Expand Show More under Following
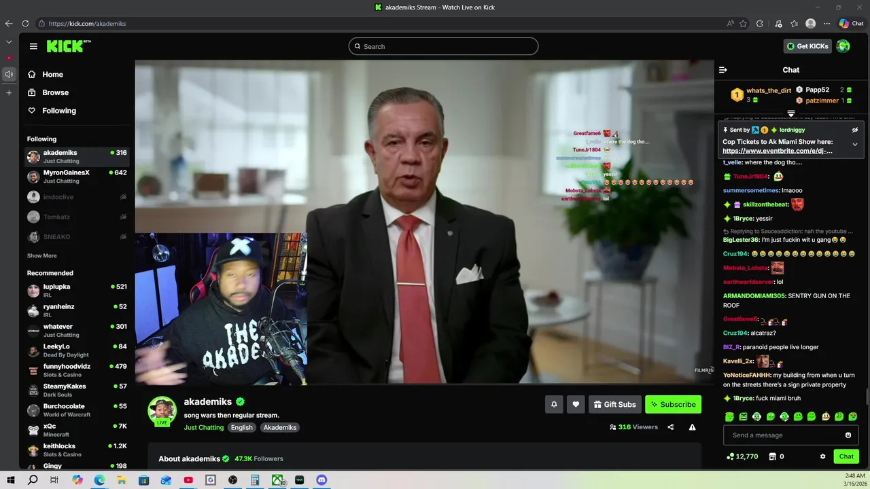The image size is (870, 489). pos(42,256)
